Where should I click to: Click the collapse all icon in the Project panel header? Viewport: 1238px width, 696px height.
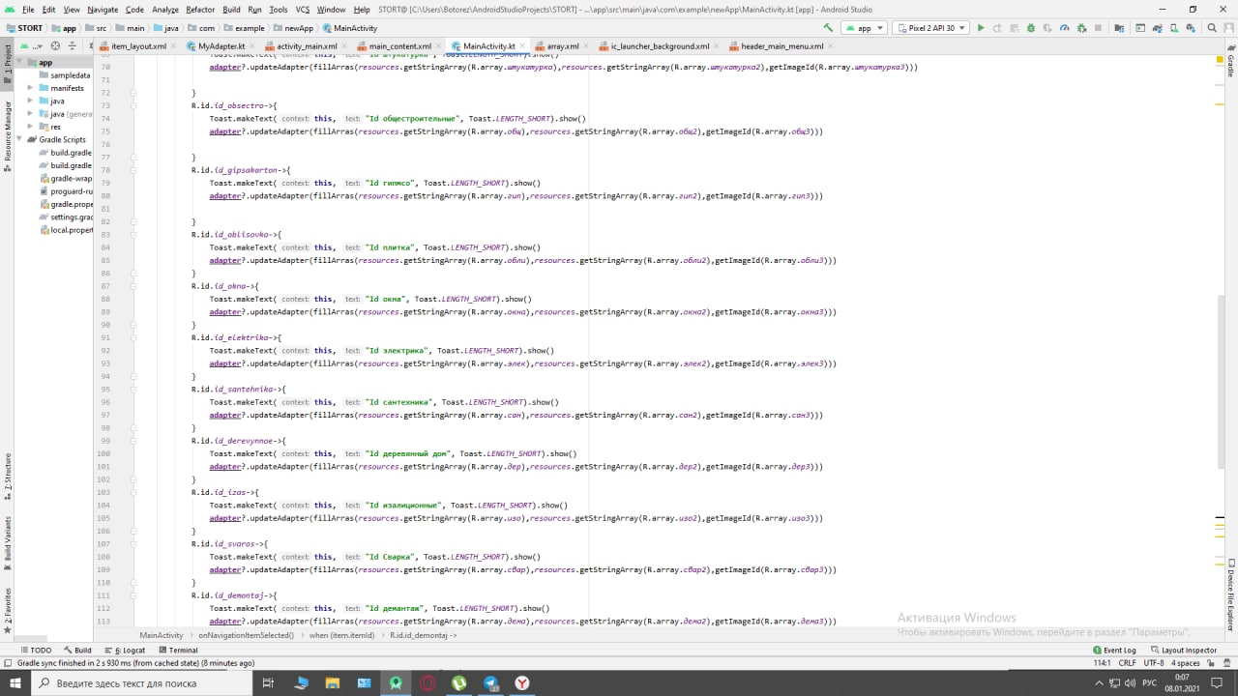click(72, 45)
